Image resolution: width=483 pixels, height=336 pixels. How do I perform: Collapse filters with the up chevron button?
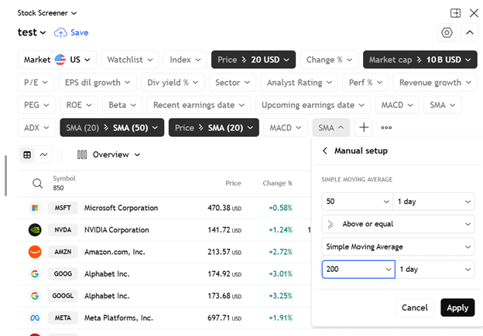coord(470,32)
